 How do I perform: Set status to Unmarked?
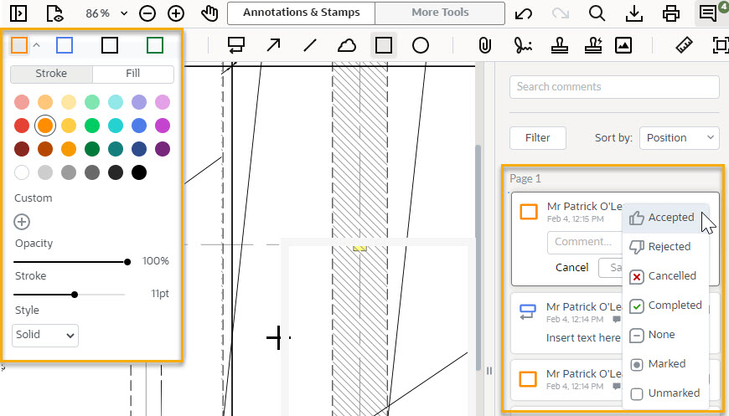click(x=665, y=393)
